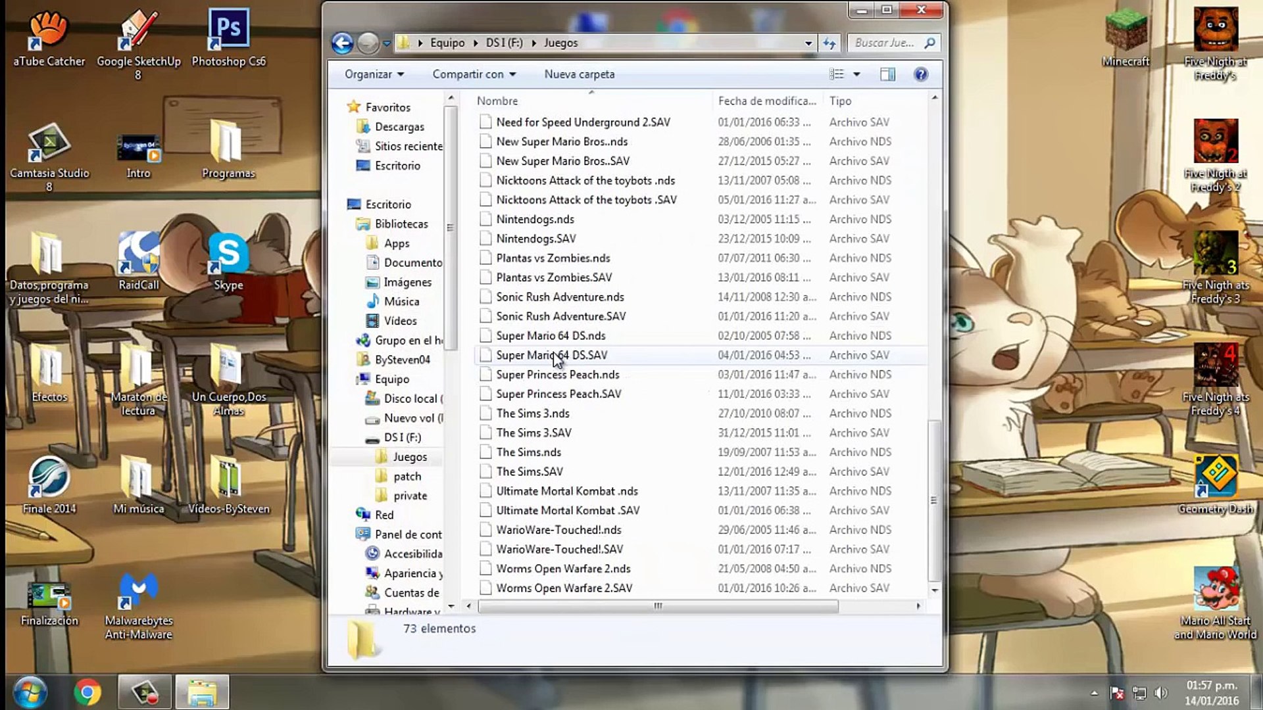Expand address bar history dropdown arrow
The image size is (1263, 710).
pyautogui.click(x=808, y=43)
